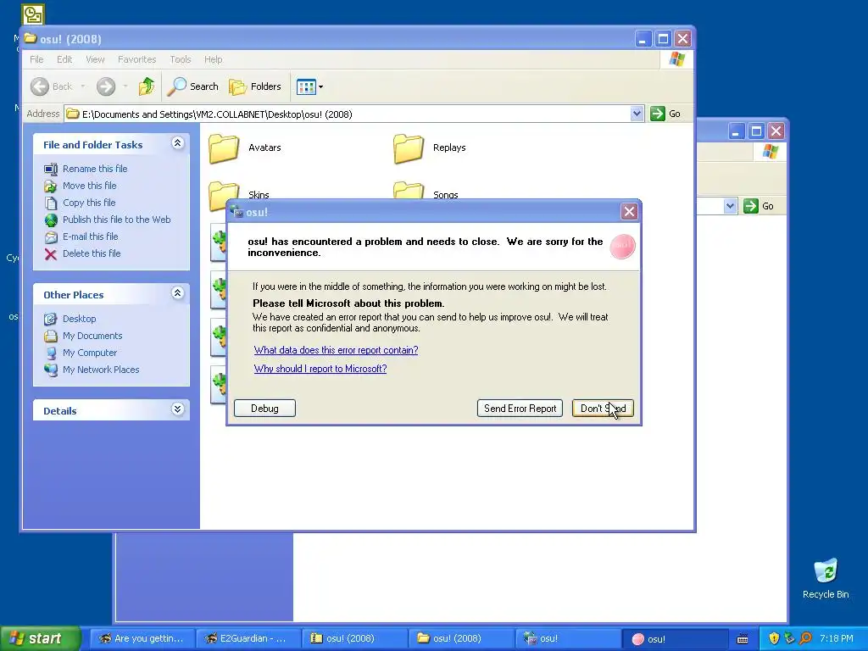Open the File menu

[36, 59]
